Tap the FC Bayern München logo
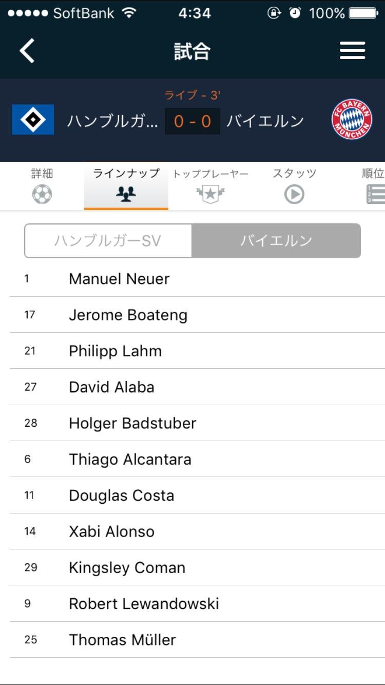The height and width of the screenshot is (685, 385). tap(352, 120)
